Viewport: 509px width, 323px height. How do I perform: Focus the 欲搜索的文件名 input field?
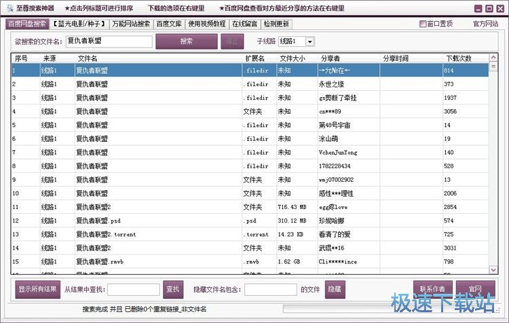point(109,41)
